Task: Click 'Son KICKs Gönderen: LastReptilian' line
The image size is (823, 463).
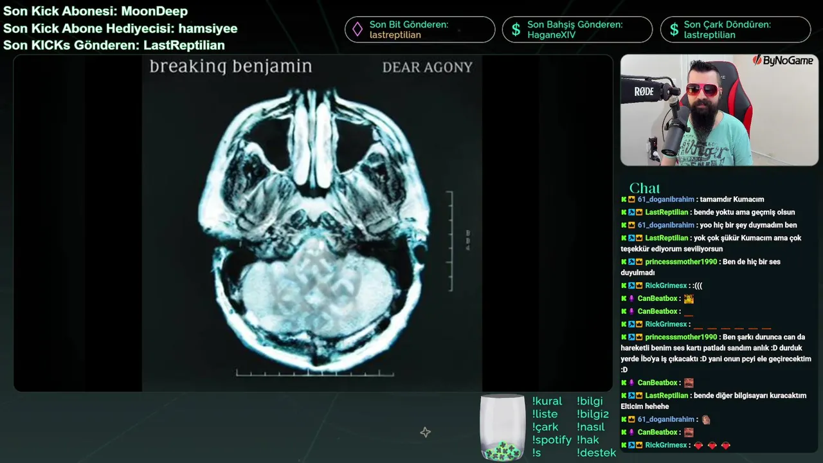Action: [x=114, y=46]
